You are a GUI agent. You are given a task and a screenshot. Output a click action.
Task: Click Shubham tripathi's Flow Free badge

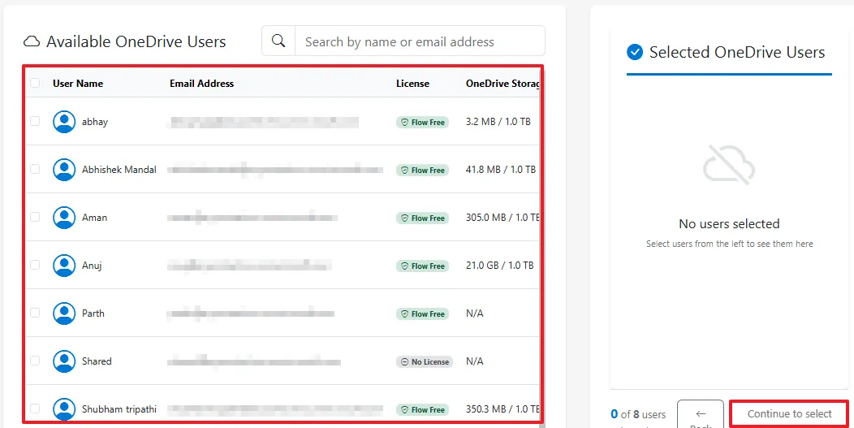pyautogui.click(x=423, y=409)
